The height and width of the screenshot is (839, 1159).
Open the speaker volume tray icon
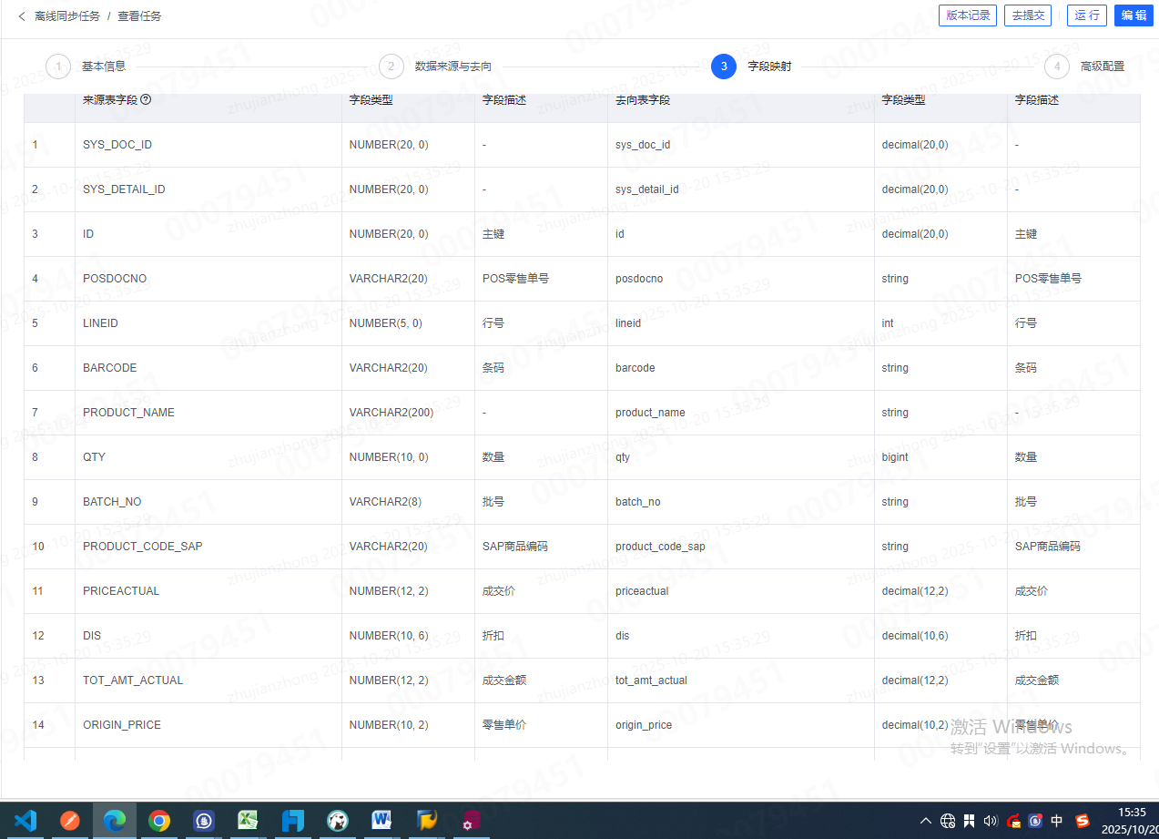coord(991,821)
